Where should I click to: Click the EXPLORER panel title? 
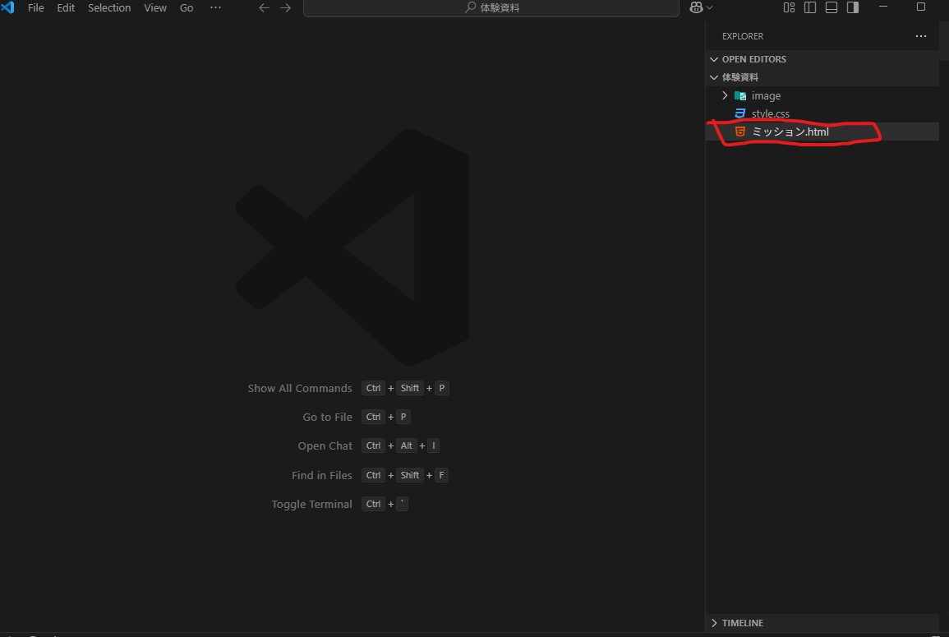pos(743,36)
